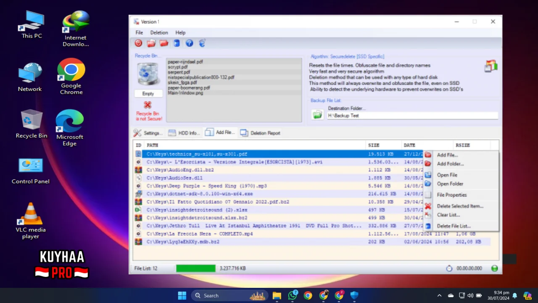Click the timer clock icon in status bar

[x=449, y=268]
